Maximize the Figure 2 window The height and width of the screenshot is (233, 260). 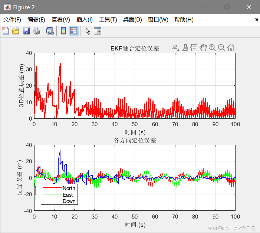click(227, 7)
